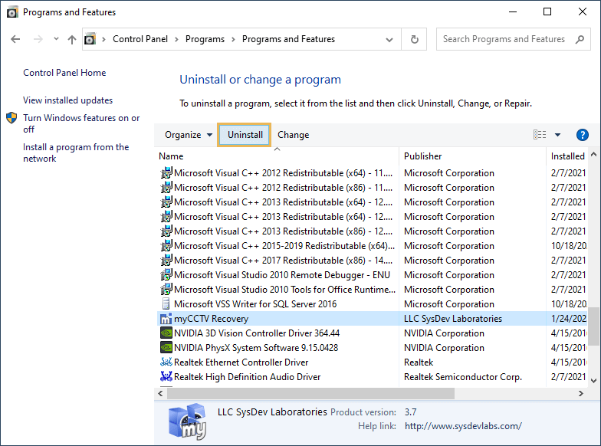Click the Change button

pos(293,135)
